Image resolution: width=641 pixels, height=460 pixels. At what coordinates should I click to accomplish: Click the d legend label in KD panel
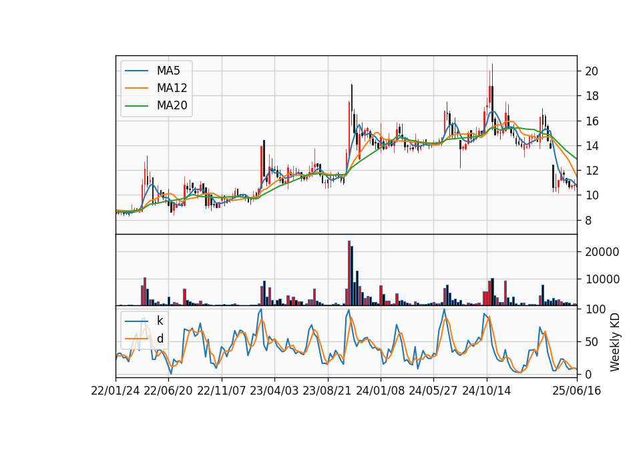[160, 339]
